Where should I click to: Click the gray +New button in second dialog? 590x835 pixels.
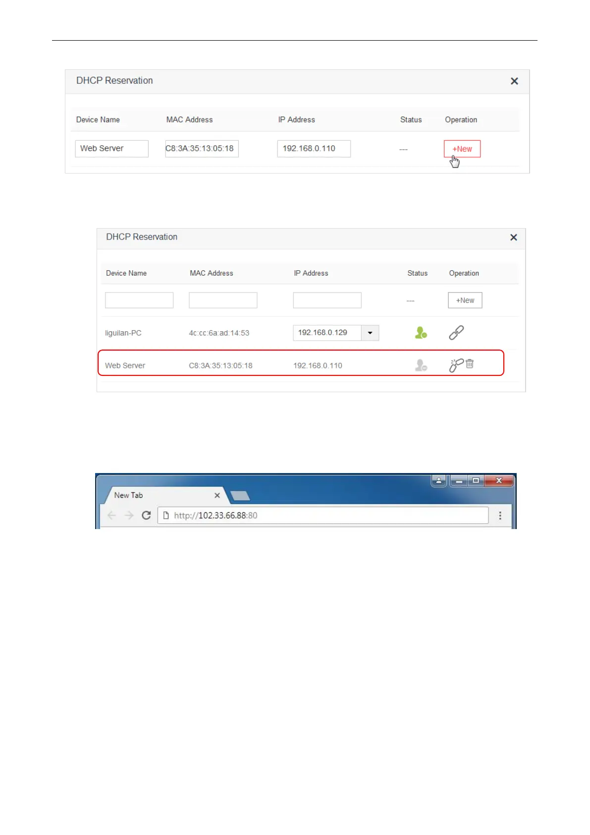[x=465, y=300]
